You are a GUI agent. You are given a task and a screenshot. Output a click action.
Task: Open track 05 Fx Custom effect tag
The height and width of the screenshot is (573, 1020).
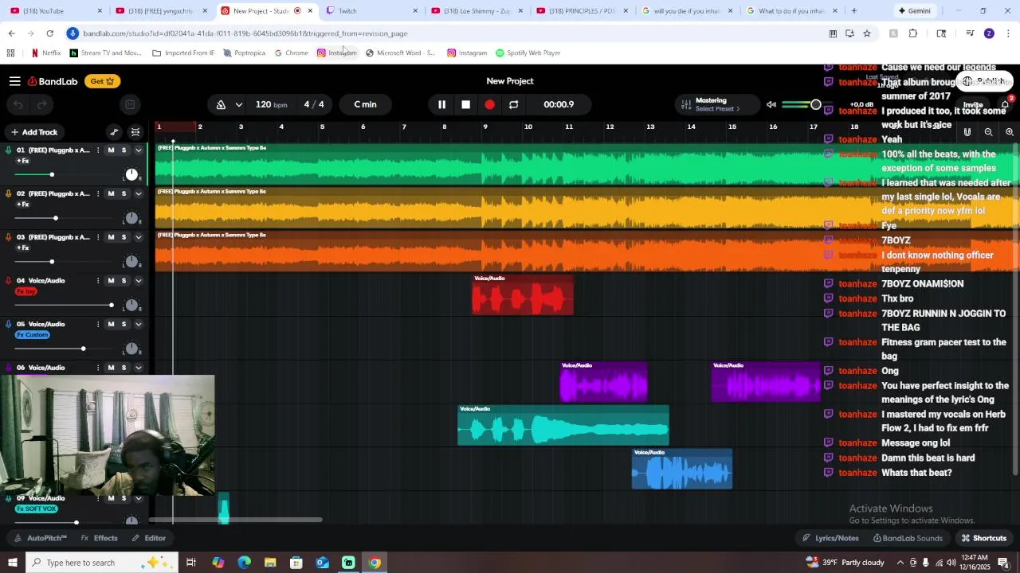[x=32, y=335]
